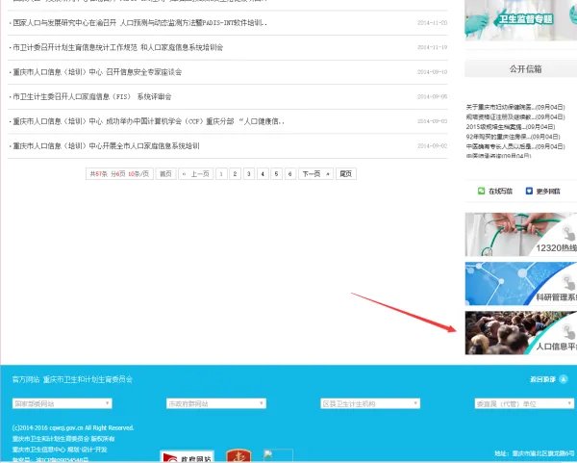Click the broken image placeholder in footer
Viewport: 577px width, 463px height.
click(x=278, y=456)
